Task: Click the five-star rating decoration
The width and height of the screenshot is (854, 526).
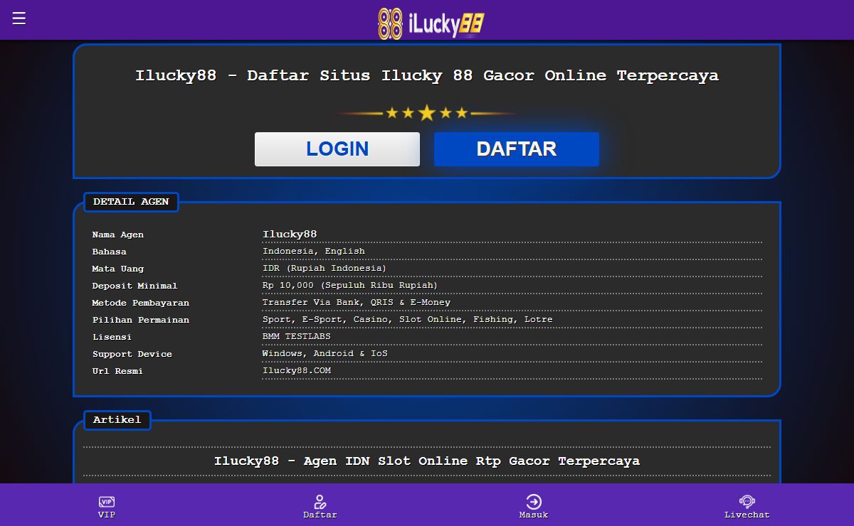Action: coord(427,113)
